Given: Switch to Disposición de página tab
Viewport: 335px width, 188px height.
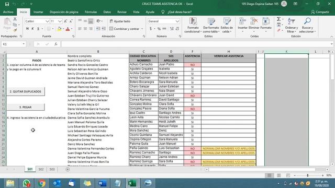Looking at the screenshot, I should 64,12.
